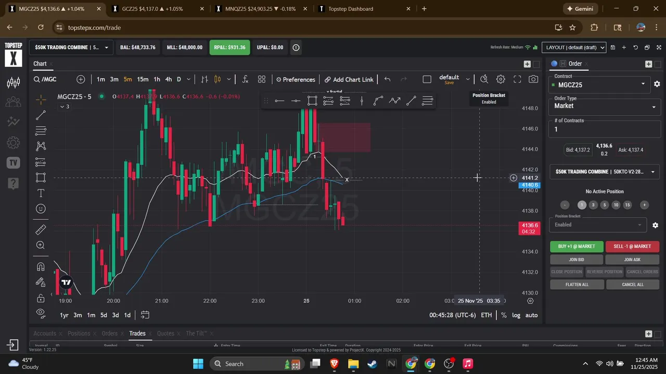
Task: Open the emoji sticker tool
Action: tap(41, 209)
